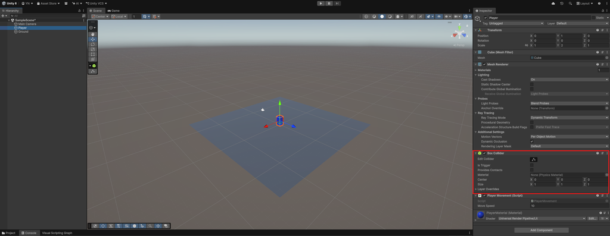Click Add Component button
610x236 pixels.
pos(541,230)
